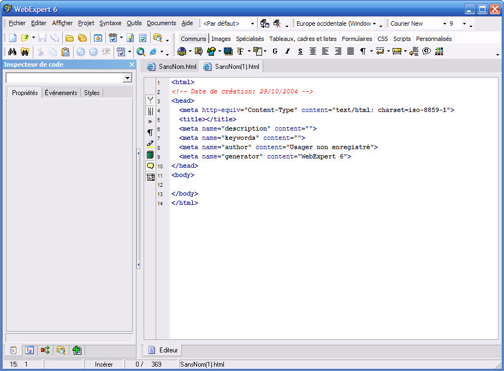
Task: Open the dropdown arrow next to open-file icon
Action: pos(33,38)
